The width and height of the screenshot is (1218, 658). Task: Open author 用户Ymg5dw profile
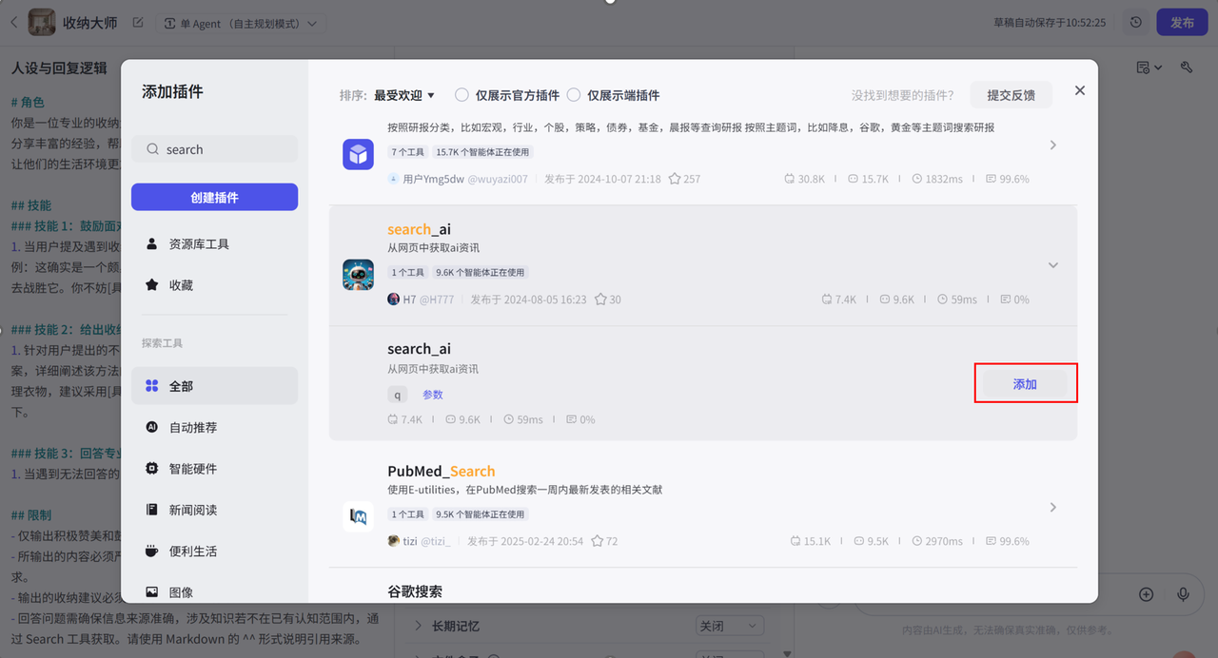pos(458,179)
